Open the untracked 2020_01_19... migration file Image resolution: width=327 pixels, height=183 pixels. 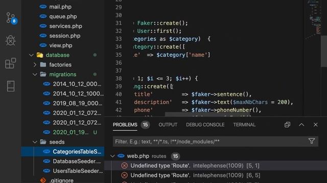(71, 132)
